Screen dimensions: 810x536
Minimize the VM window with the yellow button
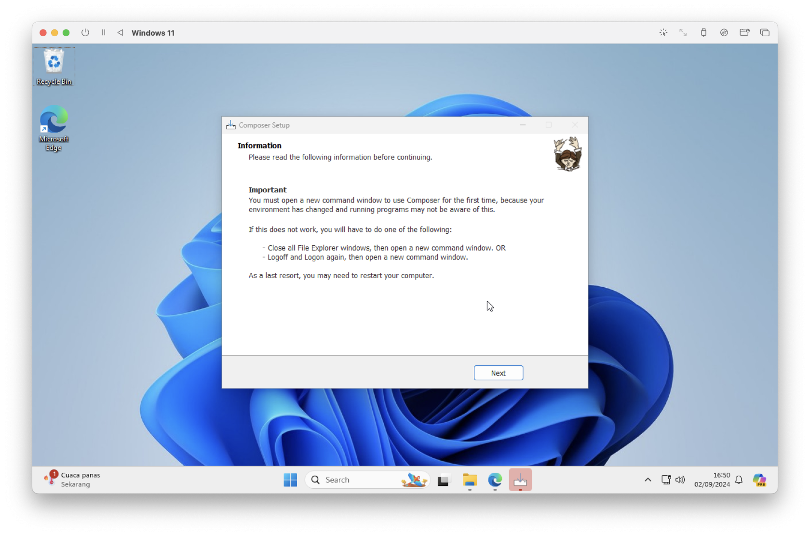(54, 33)
